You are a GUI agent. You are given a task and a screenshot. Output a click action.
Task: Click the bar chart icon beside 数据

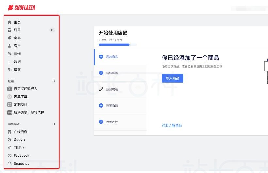pyautogui.click(x=9, y=62)
